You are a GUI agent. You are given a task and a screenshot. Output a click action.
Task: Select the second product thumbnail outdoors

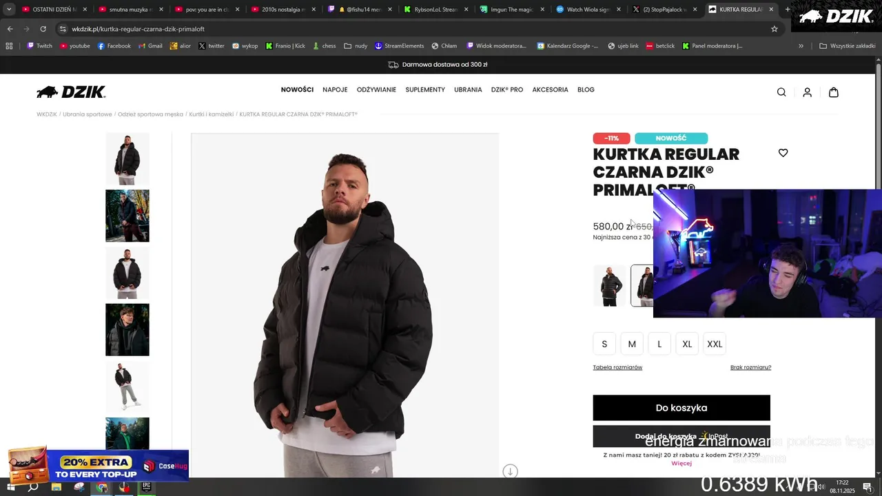[x=127, y=216]
